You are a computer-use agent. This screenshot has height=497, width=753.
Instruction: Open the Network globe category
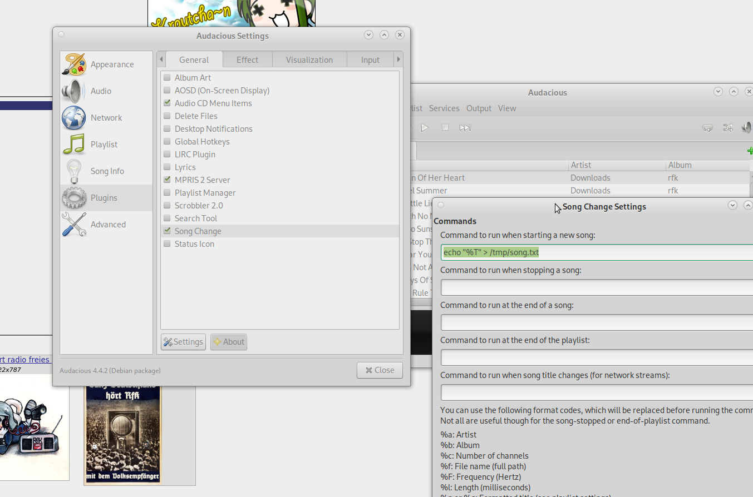(73, 118)
